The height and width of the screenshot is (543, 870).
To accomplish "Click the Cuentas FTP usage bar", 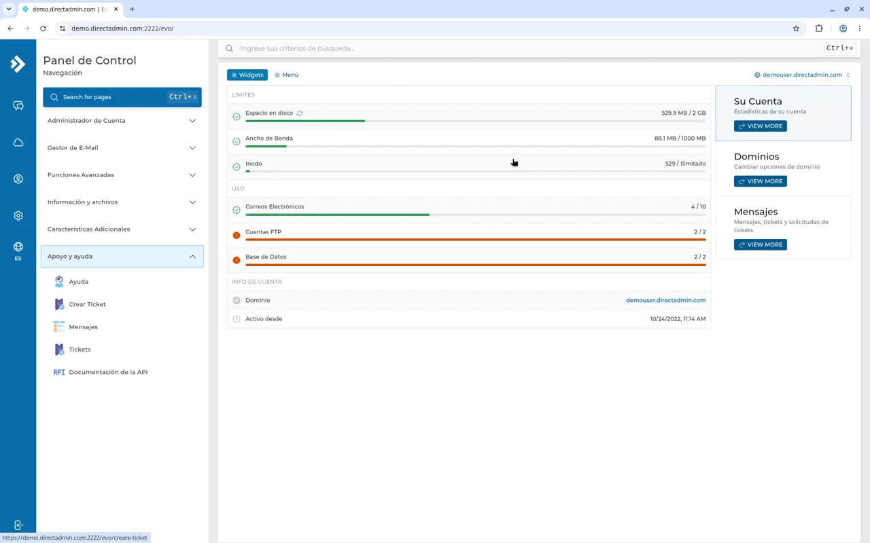I will 475,240.
